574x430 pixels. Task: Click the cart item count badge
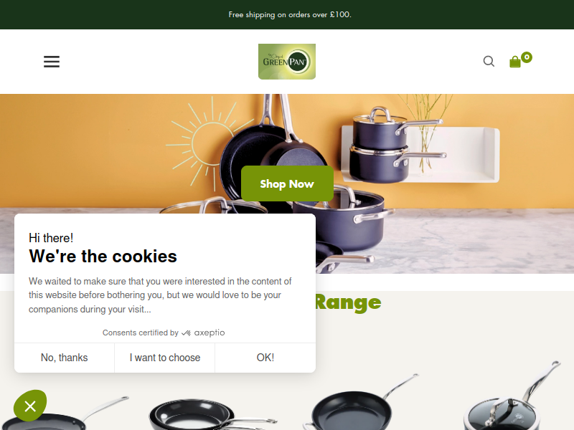coord(527,57)
